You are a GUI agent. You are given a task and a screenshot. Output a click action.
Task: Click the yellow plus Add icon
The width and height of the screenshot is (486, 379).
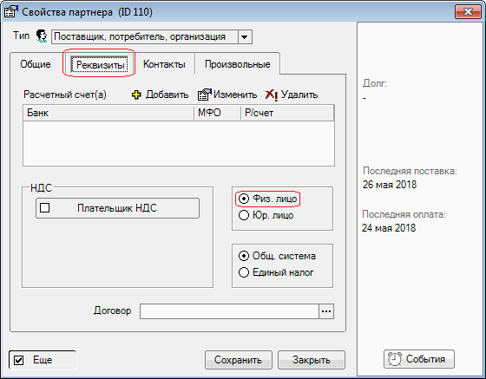(136, 95)
